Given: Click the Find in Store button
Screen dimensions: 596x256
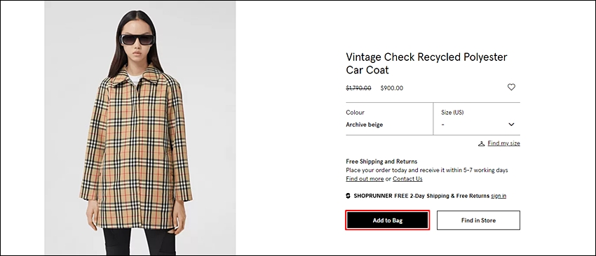Looking at the screenshot, I should click(x=478, y=220).
